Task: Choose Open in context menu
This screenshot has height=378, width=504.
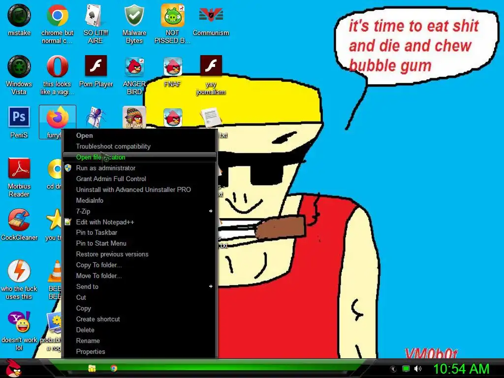Action: (x=140, y=135)
